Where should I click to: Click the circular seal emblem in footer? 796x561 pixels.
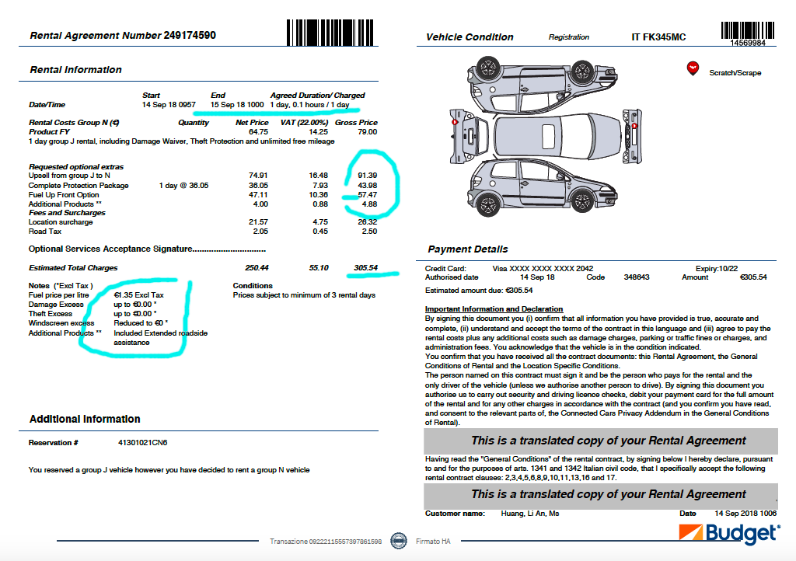pos(399,541)
